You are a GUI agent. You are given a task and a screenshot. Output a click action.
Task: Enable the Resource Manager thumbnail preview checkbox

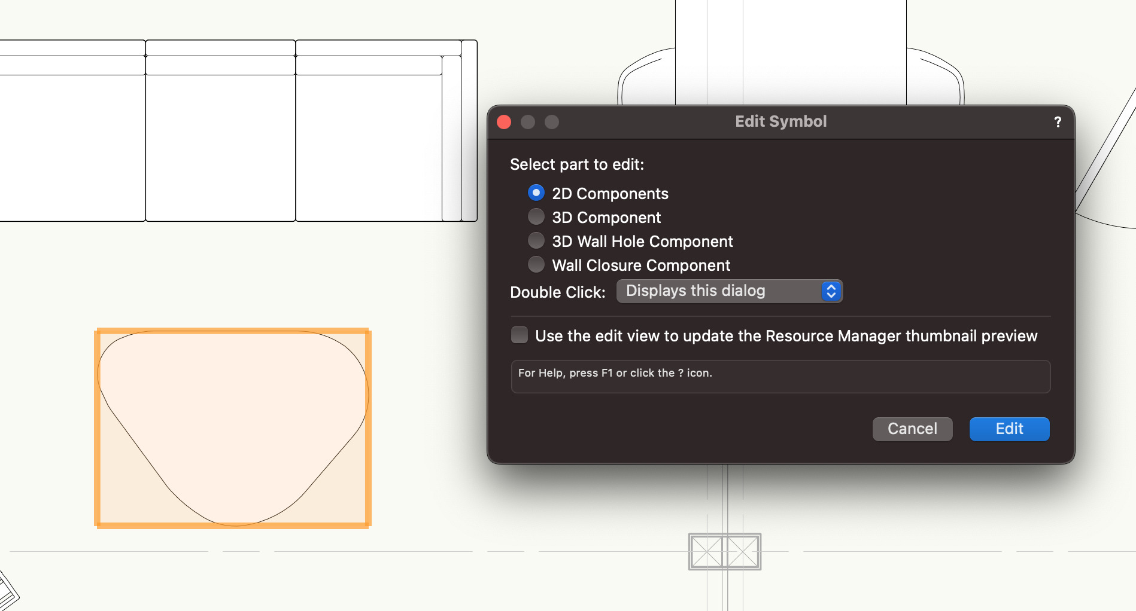[518, 335]
